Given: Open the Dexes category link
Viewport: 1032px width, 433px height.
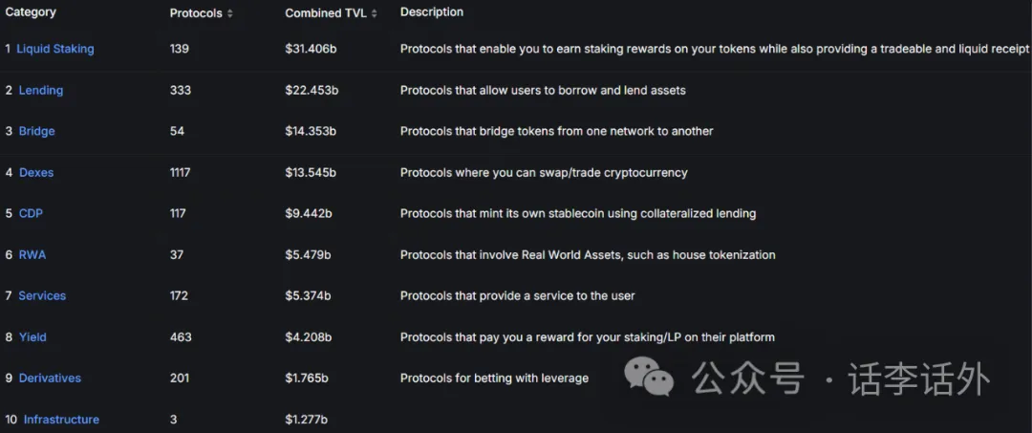Looking at the screenshot, I should [x=36, y=172].
